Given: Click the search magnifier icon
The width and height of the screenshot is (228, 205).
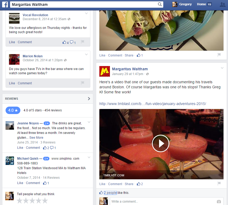Looking at the screenshot, I should [x=160, y=5].
